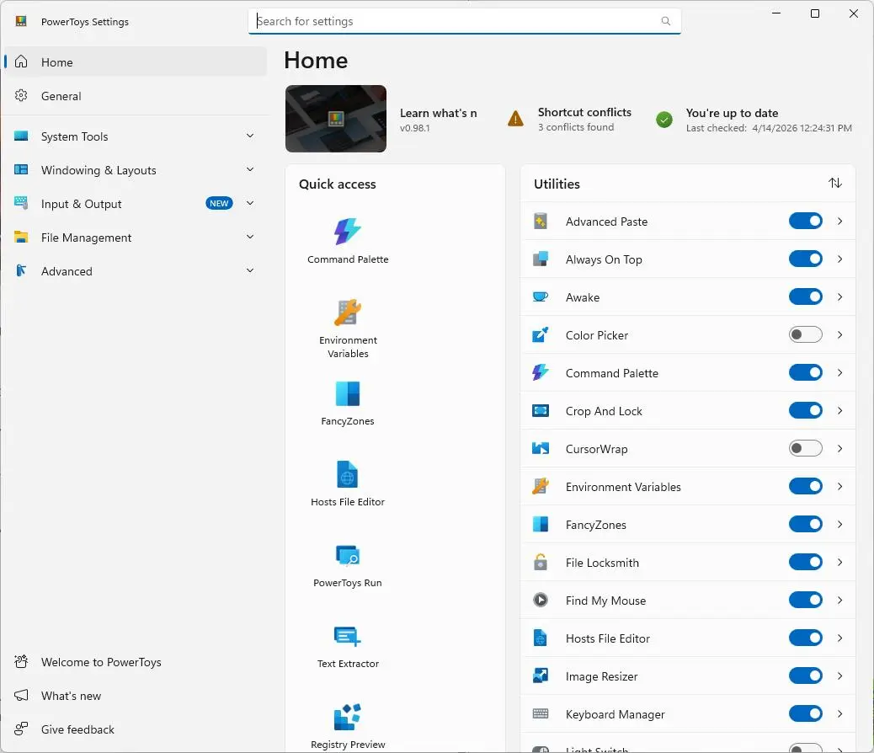Click the shortcut conflicts warning icon
The image size is (874, 753).
(x=515, y=119)
